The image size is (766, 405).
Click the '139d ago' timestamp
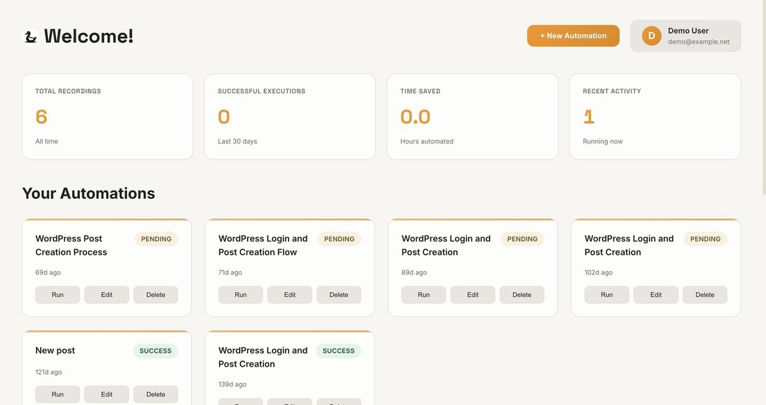coord(232,385)
